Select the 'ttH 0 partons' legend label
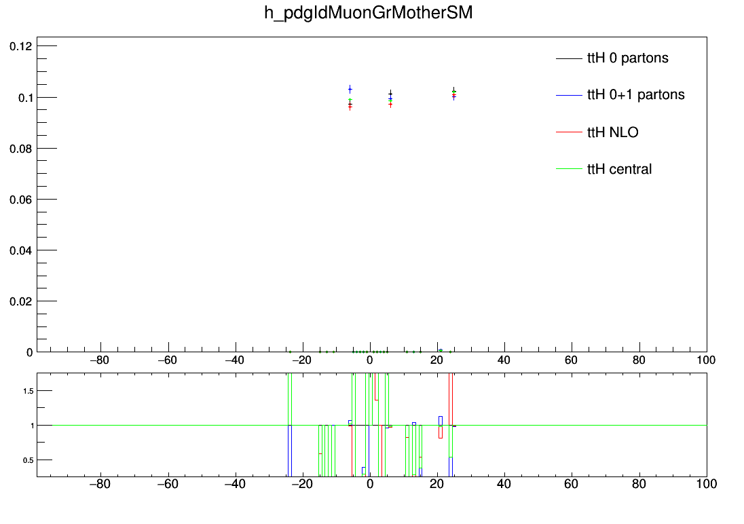Viewport: 744px width, 524px height. (628, 58)
